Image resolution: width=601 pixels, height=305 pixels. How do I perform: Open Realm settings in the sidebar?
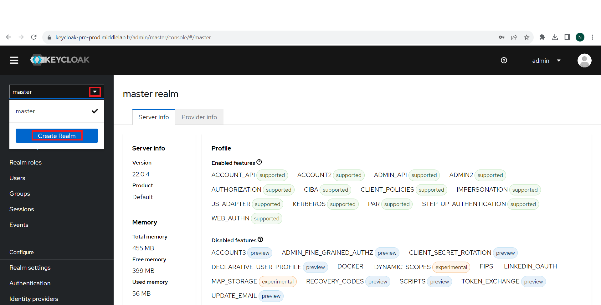click(x=30, y=268)
